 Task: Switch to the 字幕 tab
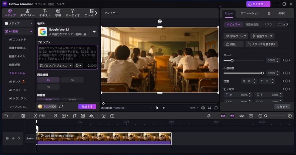click(58, 13)
